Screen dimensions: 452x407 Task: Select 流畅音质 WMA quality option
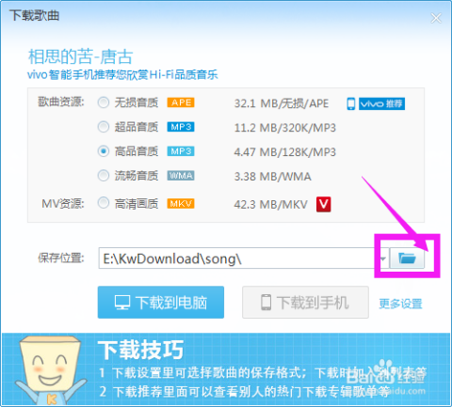click(x=104, y=176)
